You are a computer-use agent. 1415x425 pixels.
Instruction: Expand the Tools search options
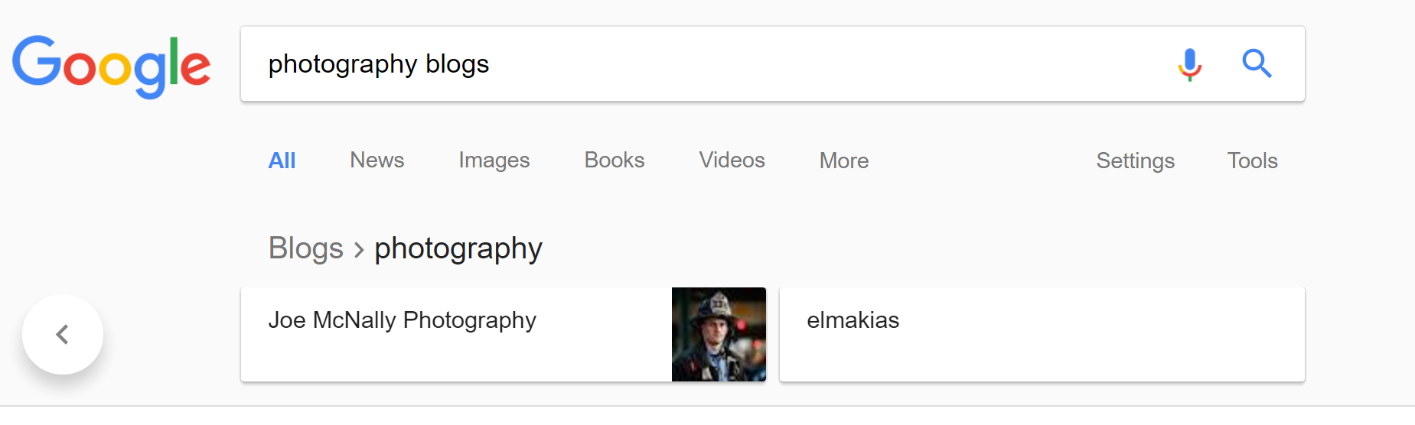pos(1252,161)
